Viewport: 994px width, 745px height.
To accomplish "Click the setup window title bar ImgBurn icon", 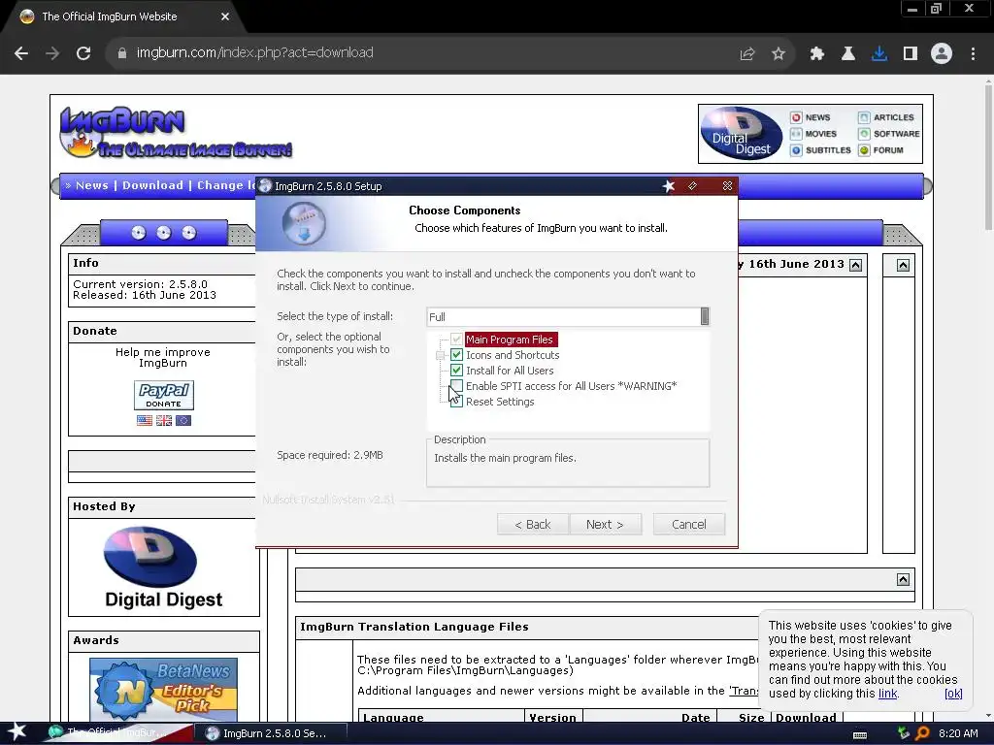I will click(x=265, y=186).
